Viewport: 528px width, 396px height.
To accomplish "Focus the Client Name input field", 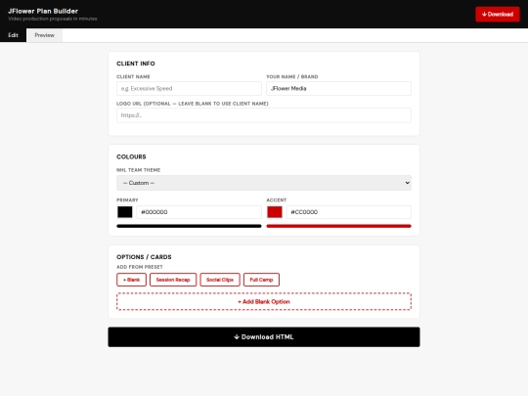I will tap(189, 89).
